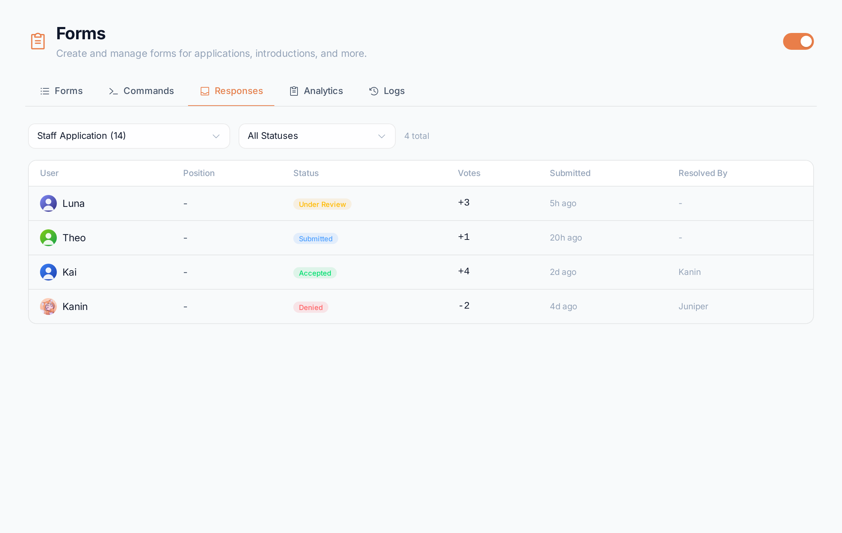Click the 20h ago submitted time
The height and width of the screenshot is (533, 842).
[566, 238]
